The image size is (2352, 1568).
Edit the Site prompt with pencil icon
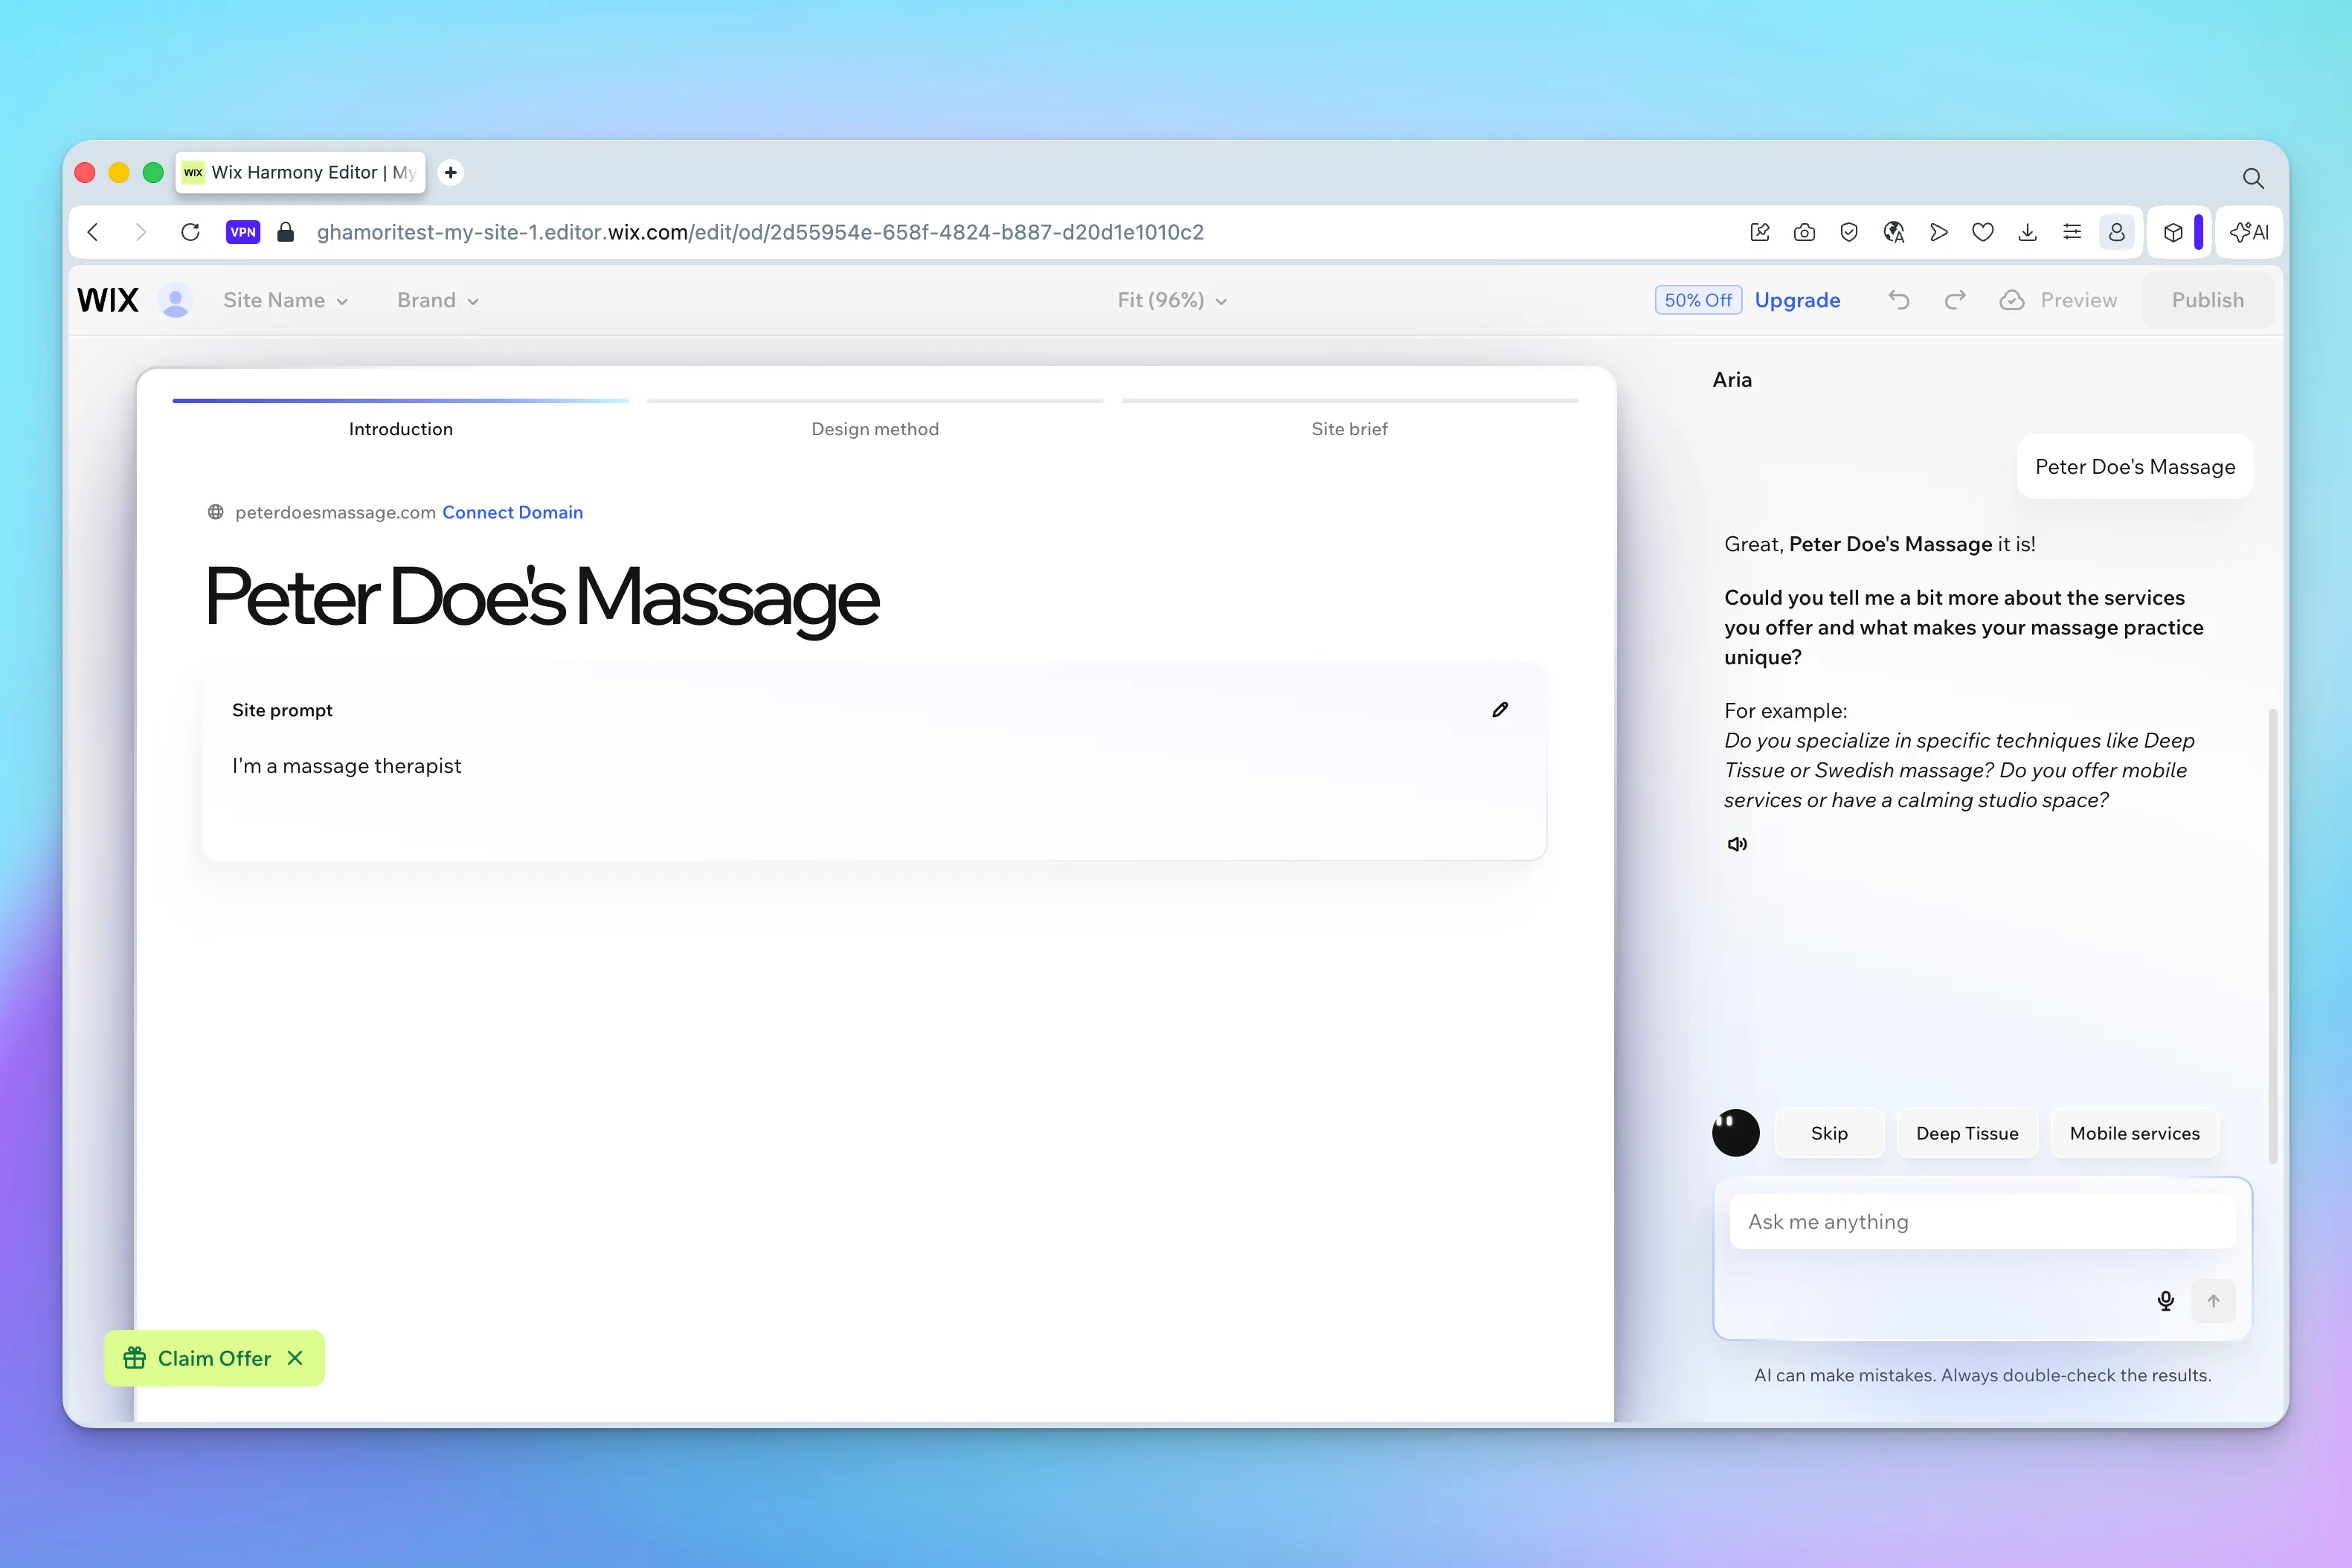(x=1500, y=710)
